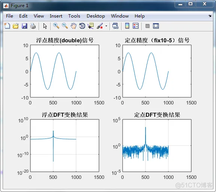Open the Desktop menu
Viewport: 216px width, 192px height.
tap(96, 16)
